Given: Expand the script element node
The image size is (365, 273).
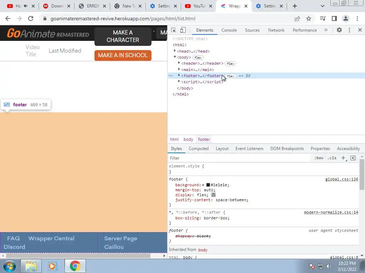Looking at the screenshot, I should pos(179,81).
